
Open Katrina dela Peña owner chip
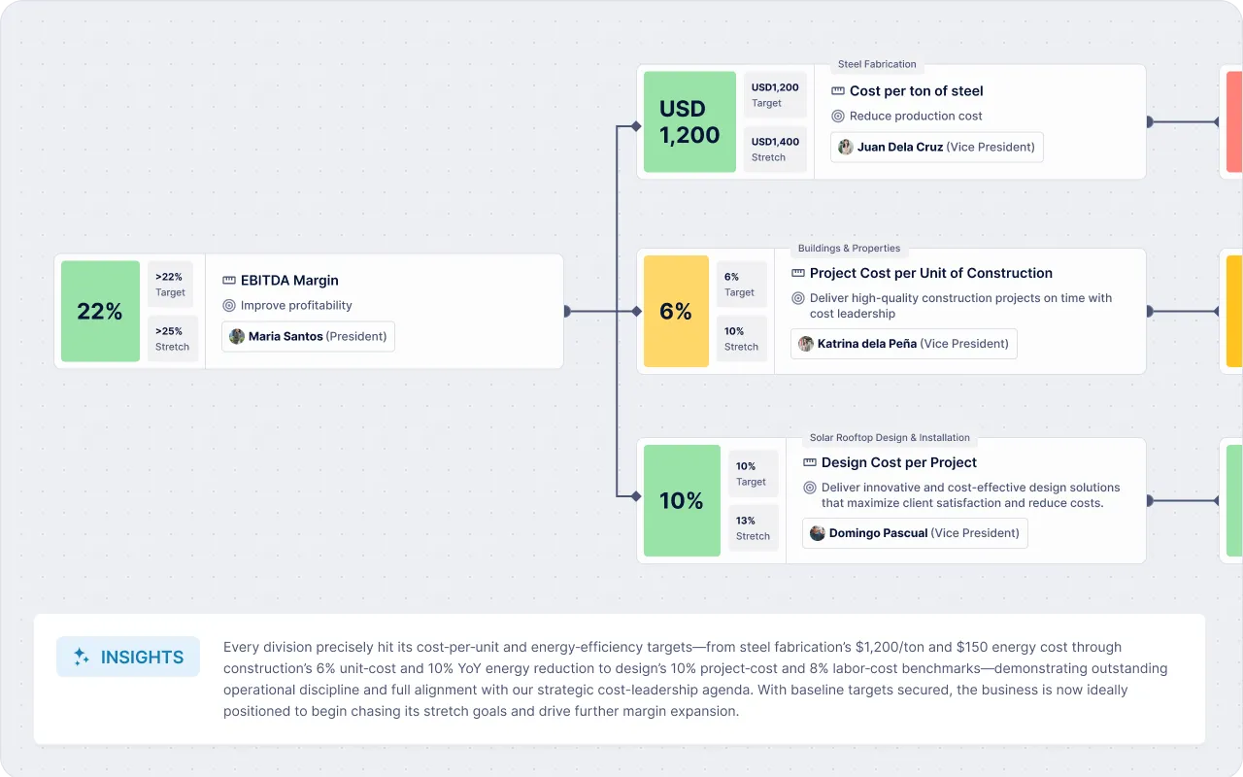pos(903,344)
